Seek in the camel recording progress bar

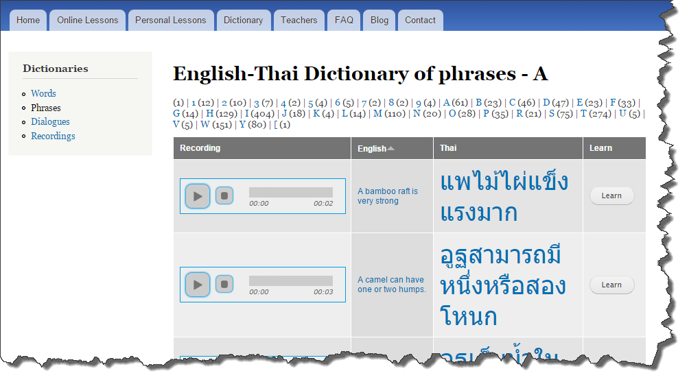point(291,281)
